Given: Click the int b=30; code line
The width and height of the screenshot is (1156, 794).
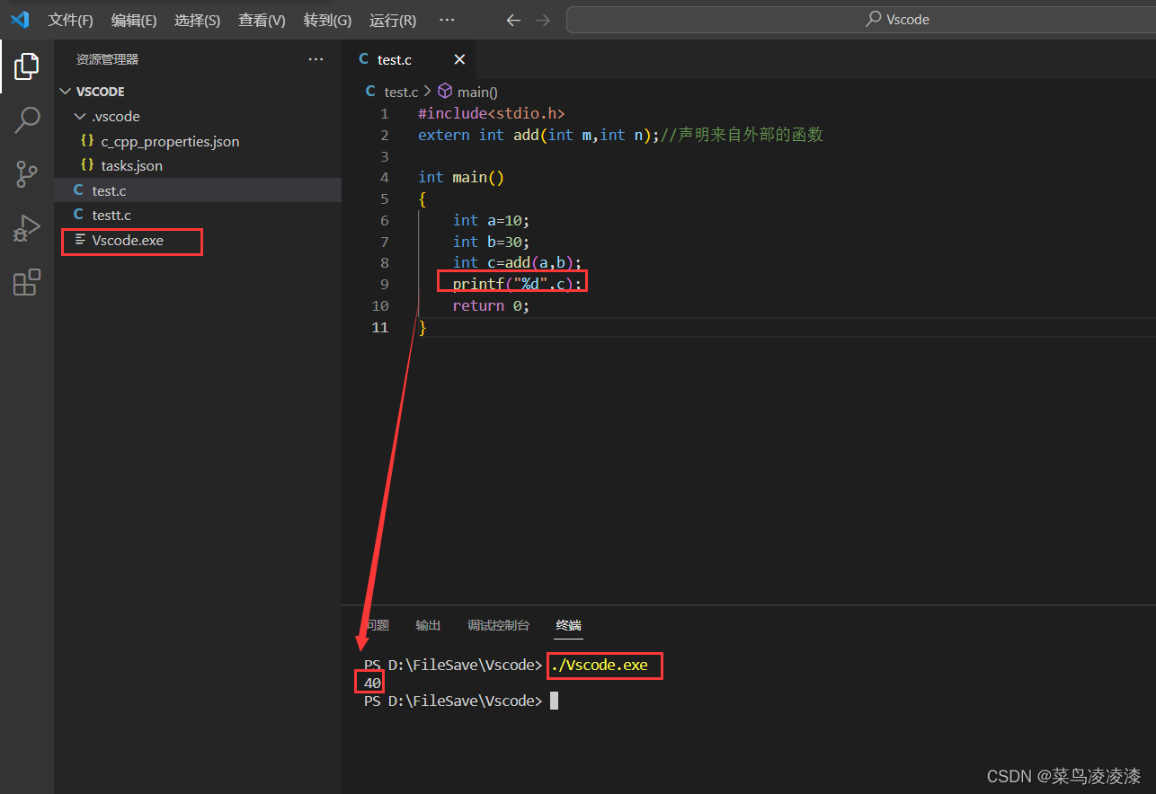Looking at the screenshot, I should 492,242.
